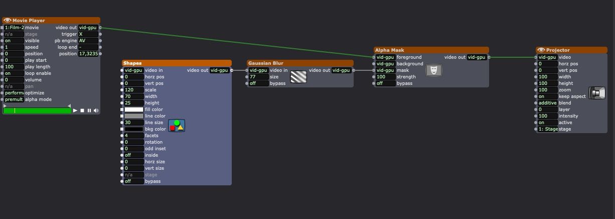Screen dimensions: 615x219
Task: Click the Shapes fill color swatch
Action: point(133,110)
